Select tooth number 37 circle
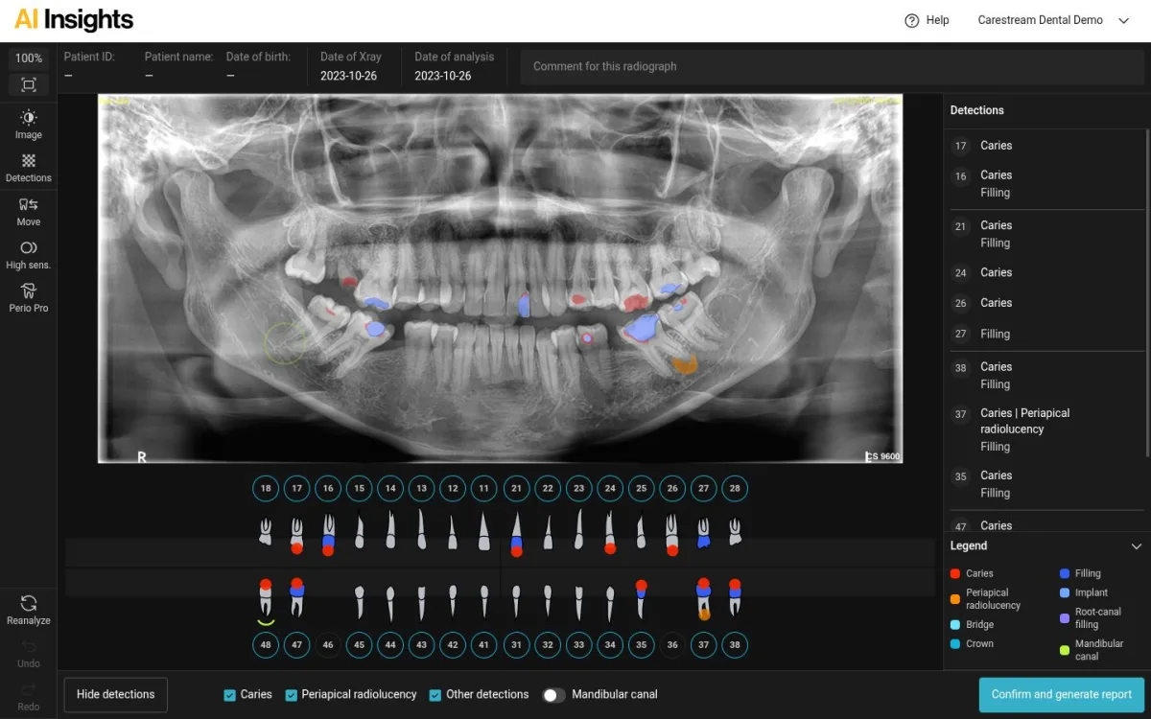Screen dimensions: 1151x719 tap(704, 645)
